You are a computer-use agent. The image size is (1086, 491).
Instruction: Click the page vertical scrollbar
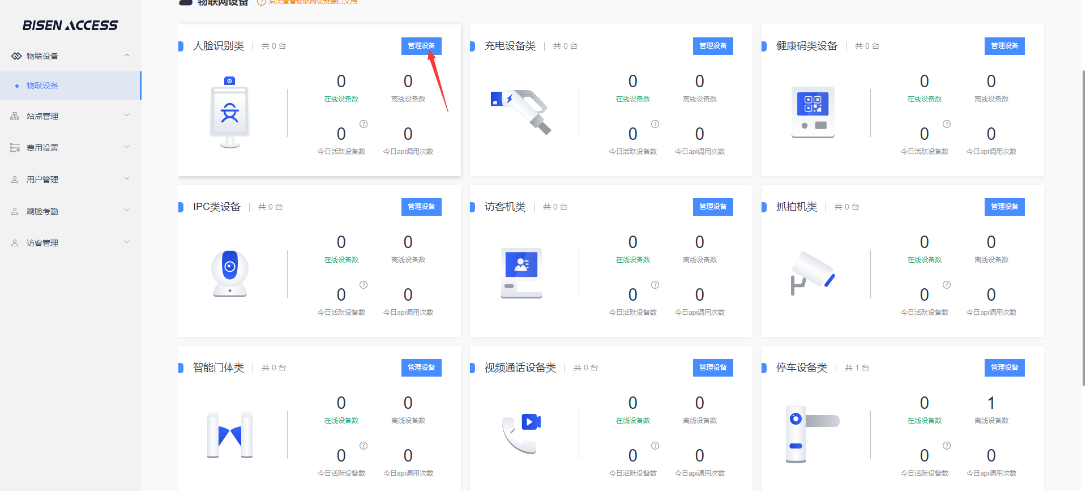1083,227
